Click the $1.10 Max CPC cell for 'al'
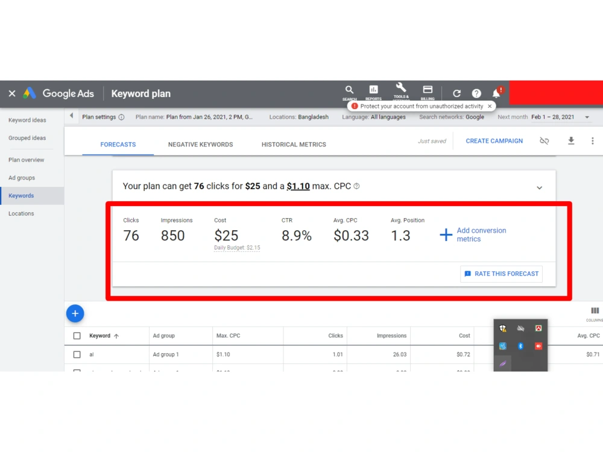This screenshot has height=452, width=603. (223, 354)
